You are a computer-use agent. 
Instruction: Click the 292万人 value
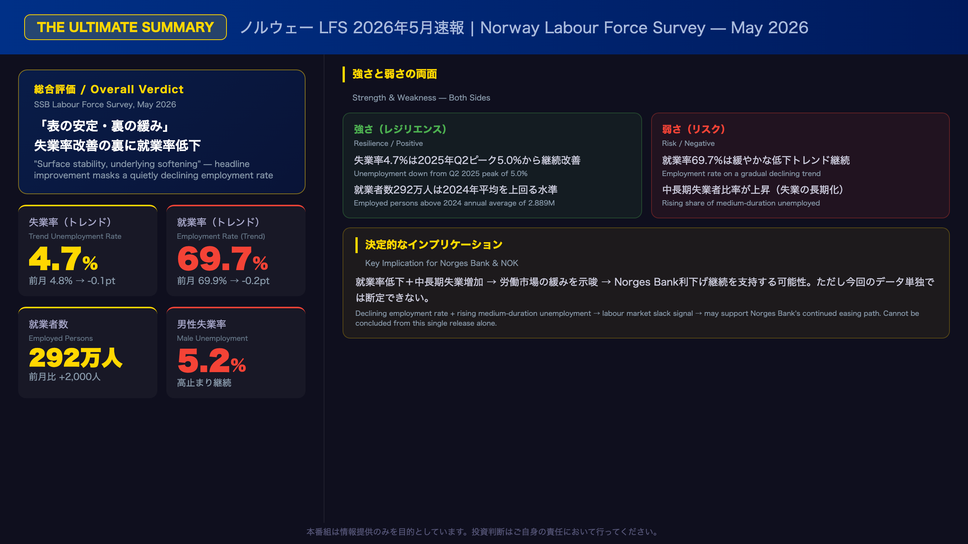pos(76,358)
